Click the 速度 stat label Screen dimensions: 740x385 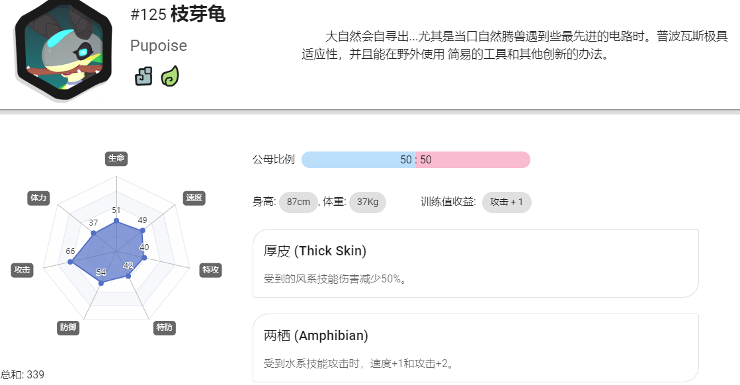point(194,198)
